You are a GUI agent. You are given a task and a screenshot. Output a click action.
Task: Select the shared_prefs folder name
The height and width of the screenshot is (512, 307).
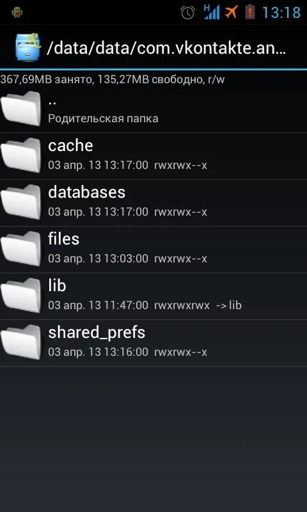pos(97,333)
